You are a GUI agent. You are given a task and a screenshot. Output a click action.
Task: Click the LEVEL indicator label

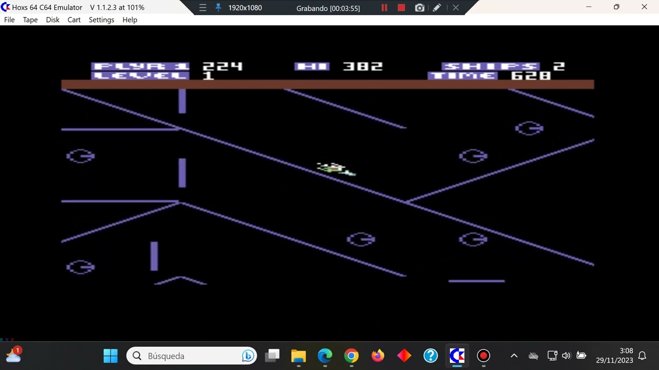tap(141, 76)
